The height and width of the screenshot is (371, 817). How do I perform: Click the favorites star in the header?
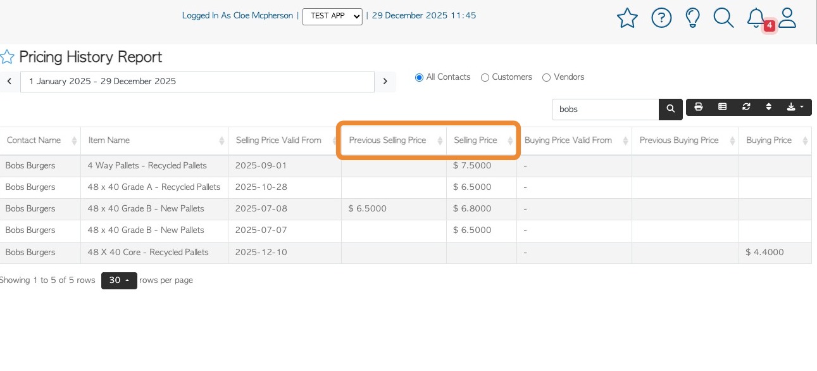[x=627, y=18]
